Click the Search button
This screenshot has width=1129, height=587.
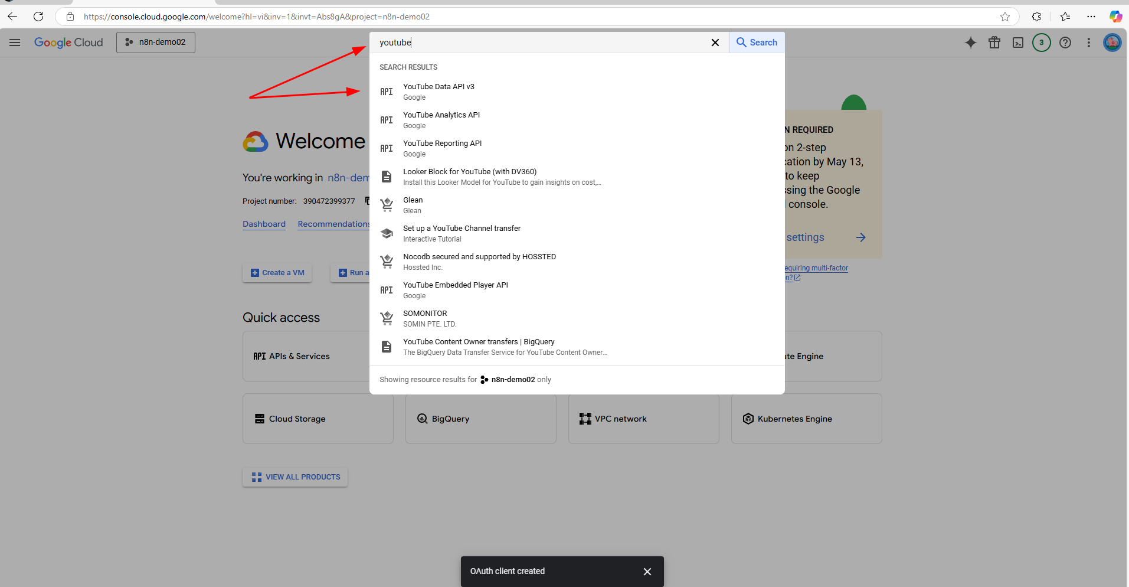click(757, 43)
